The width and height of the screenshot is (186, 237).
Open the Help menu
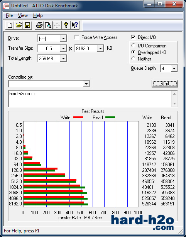(x=38, y=15)
